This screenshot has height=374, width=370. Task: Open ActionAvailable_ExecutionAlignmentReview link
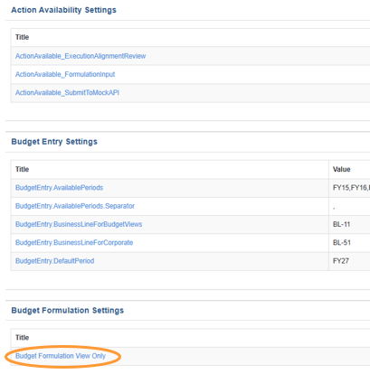(x=81, y=56)
